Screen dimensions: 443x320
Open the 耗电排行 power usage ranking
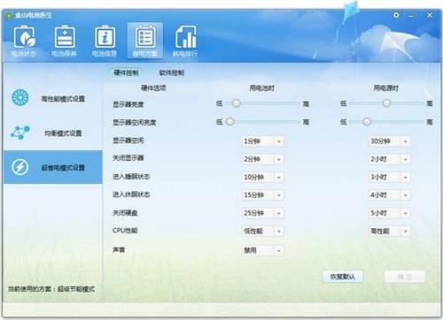coord(185,41)
